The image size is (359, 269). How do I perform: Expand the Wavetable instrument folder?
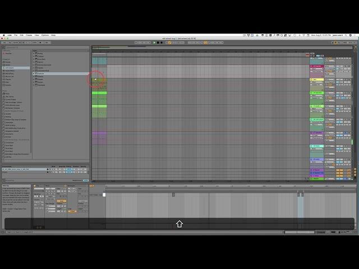click(34, 85)
